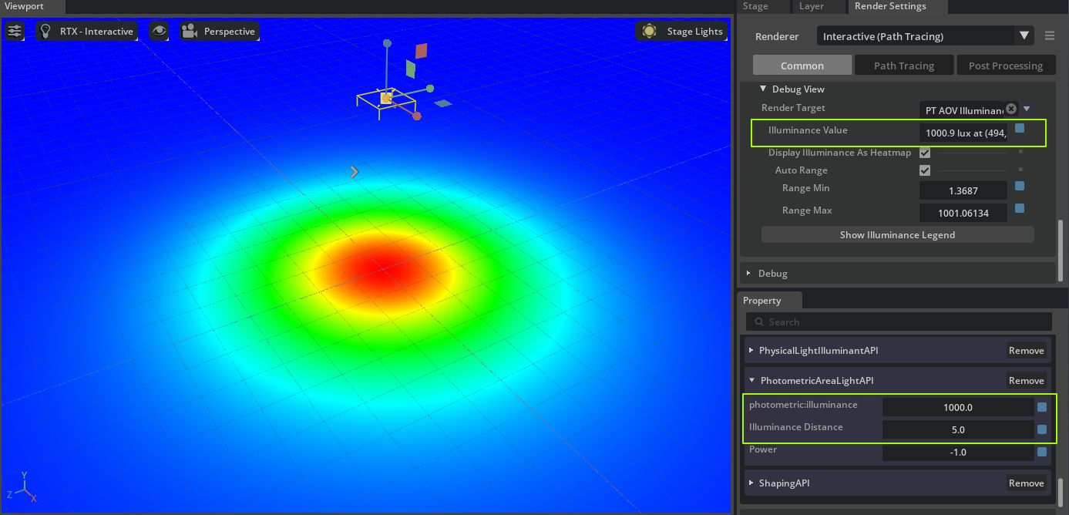This screenshot has height=515, width=1069.
Task: Collapse the Debug View section
Action: (x=763, y=89)
